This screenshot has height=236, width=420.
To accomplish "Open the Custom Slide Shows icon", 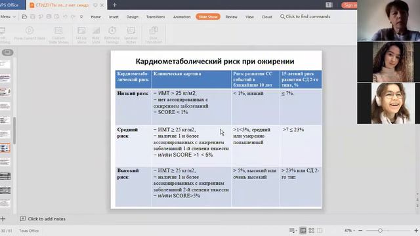I will [x=58, y=30].
